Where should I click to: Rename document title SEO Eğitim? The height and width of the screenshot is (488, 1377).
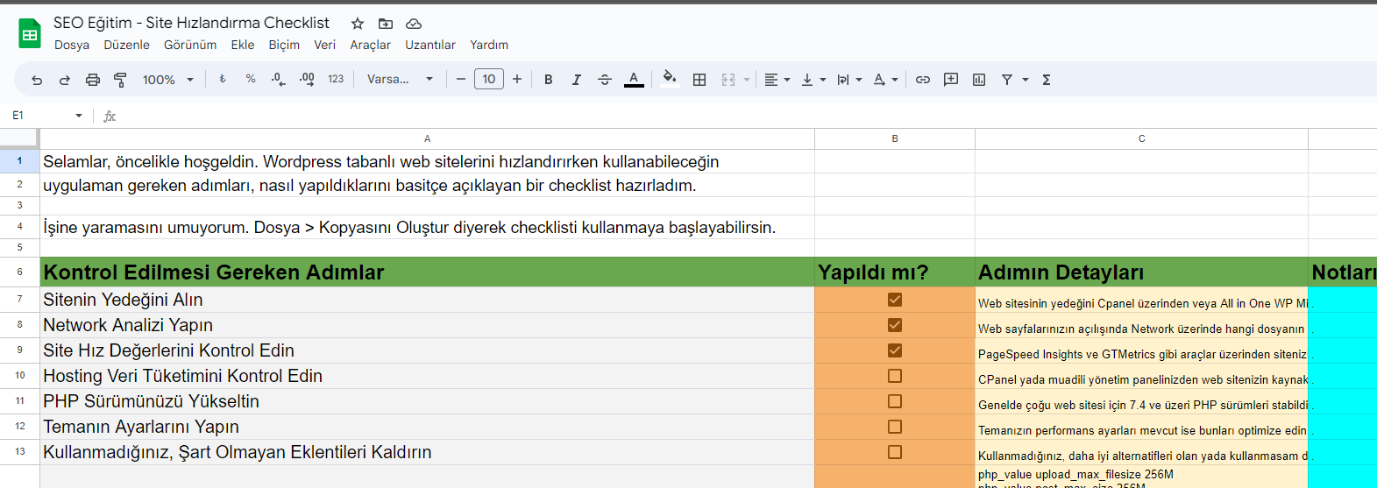click(x=191, y=23)
